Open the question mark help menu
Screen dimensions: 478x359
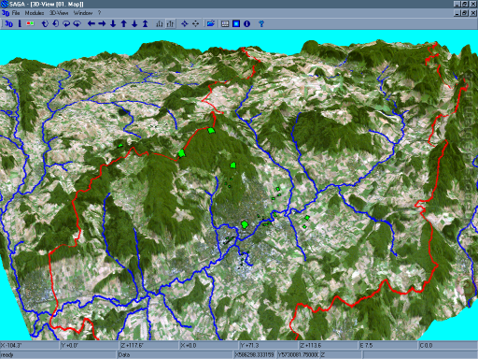pos(100,13)
